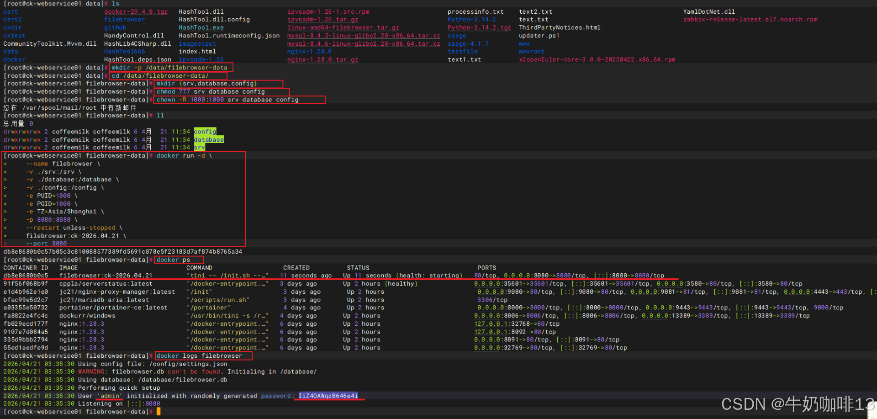Click the highlighted database directory in ll output

coord(209,139)
